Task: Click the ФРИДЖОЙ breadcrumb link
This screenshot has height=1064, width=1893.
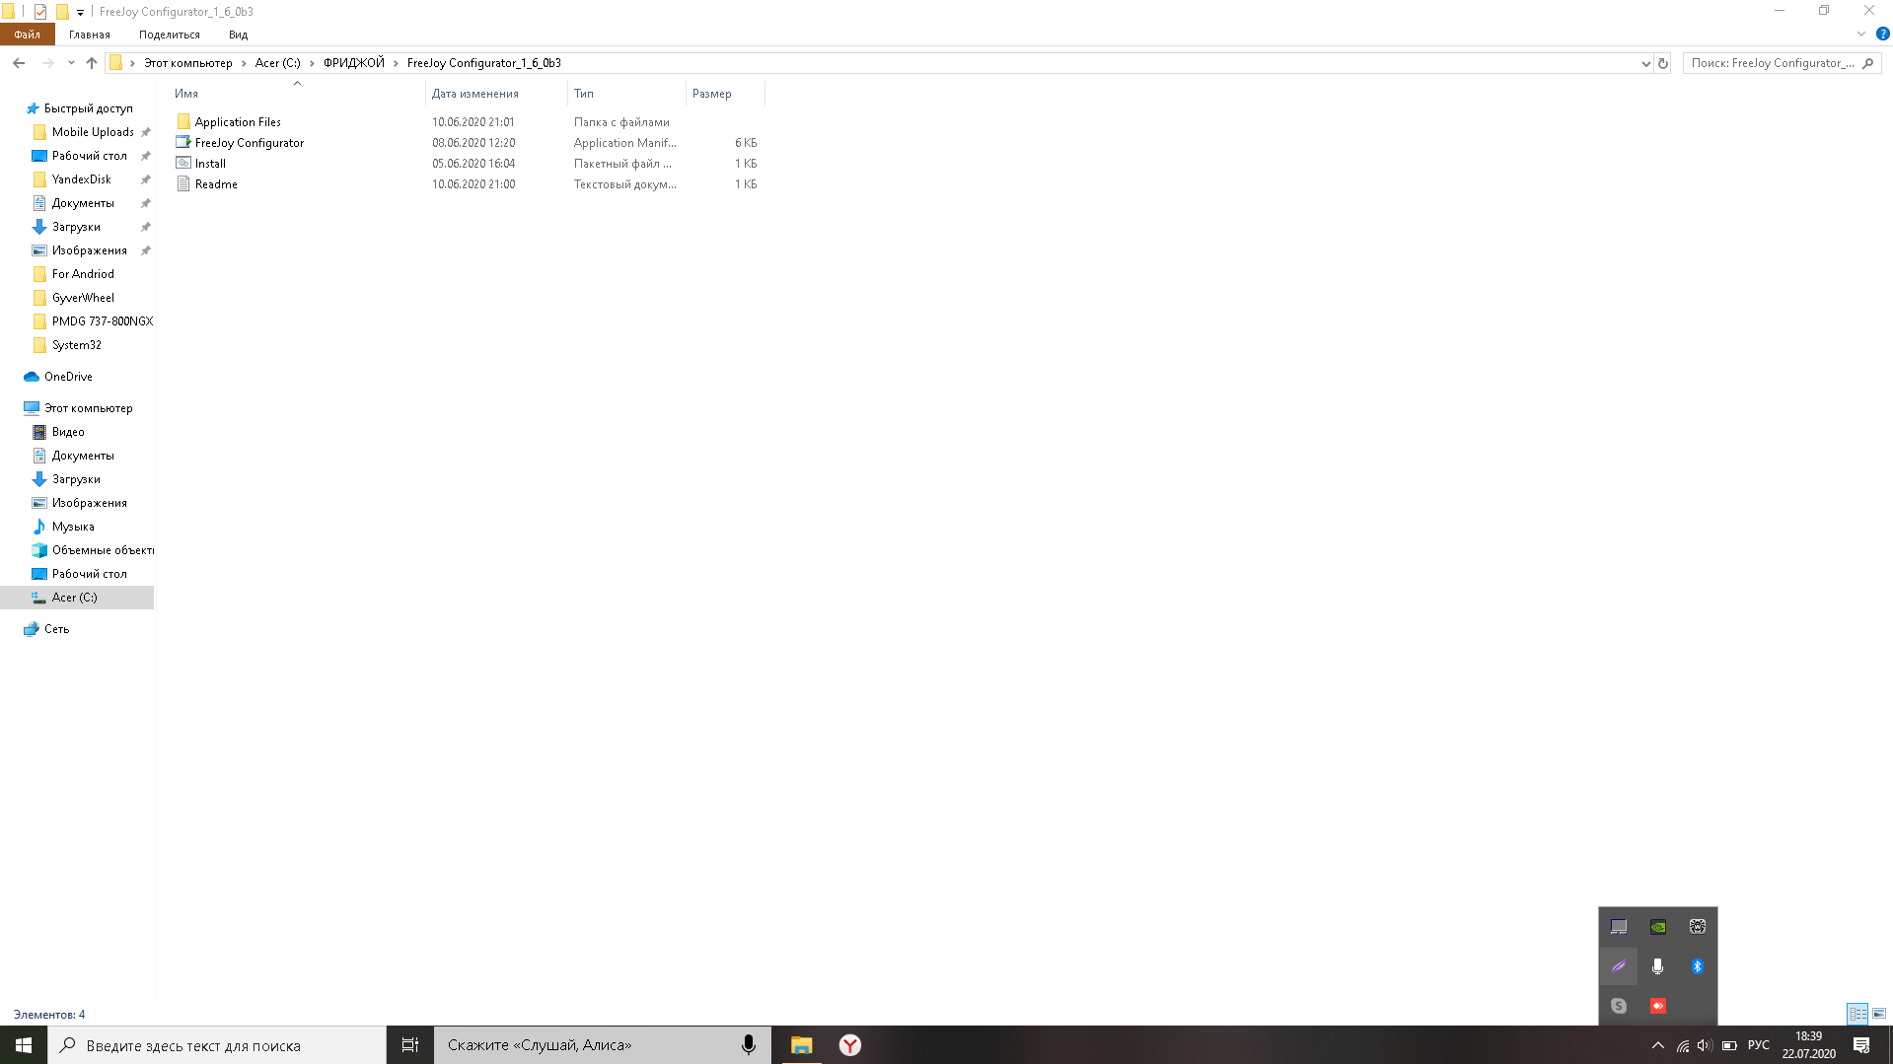Action: [x=354, y=63]
